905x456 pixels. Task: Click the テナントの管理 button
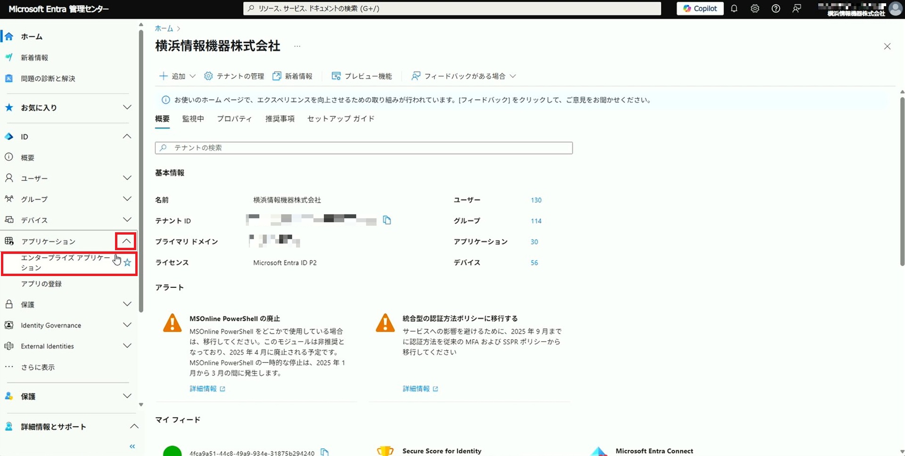click(x=234, y=76)
